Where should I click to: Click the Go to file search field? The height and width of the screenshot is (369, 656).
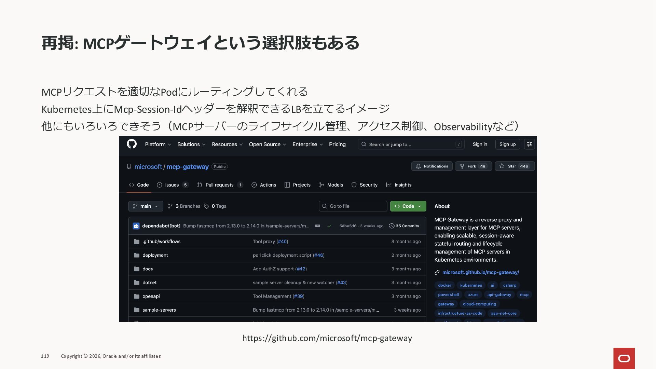(353, 206)
